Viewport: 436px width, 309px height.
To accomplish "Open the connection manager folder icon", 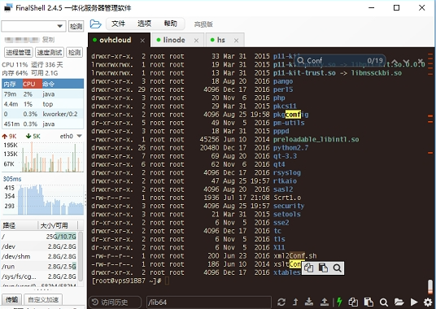I will [x=95, y=24].
